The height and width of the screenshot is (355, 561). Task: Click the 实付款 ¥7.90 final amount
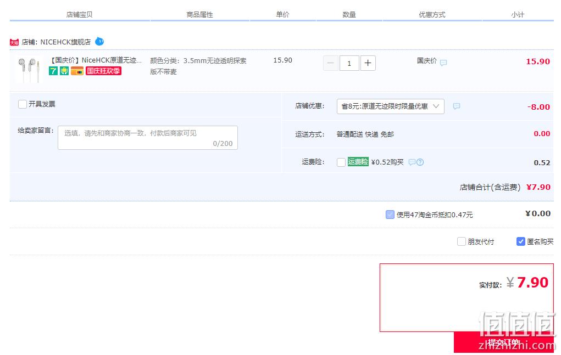pos(514,283)
